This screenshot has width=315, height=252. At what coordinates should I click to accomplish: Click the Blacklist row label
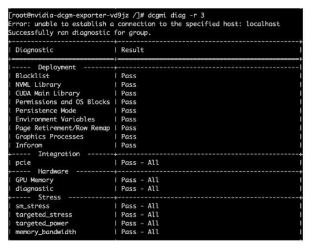coord(32,76)
